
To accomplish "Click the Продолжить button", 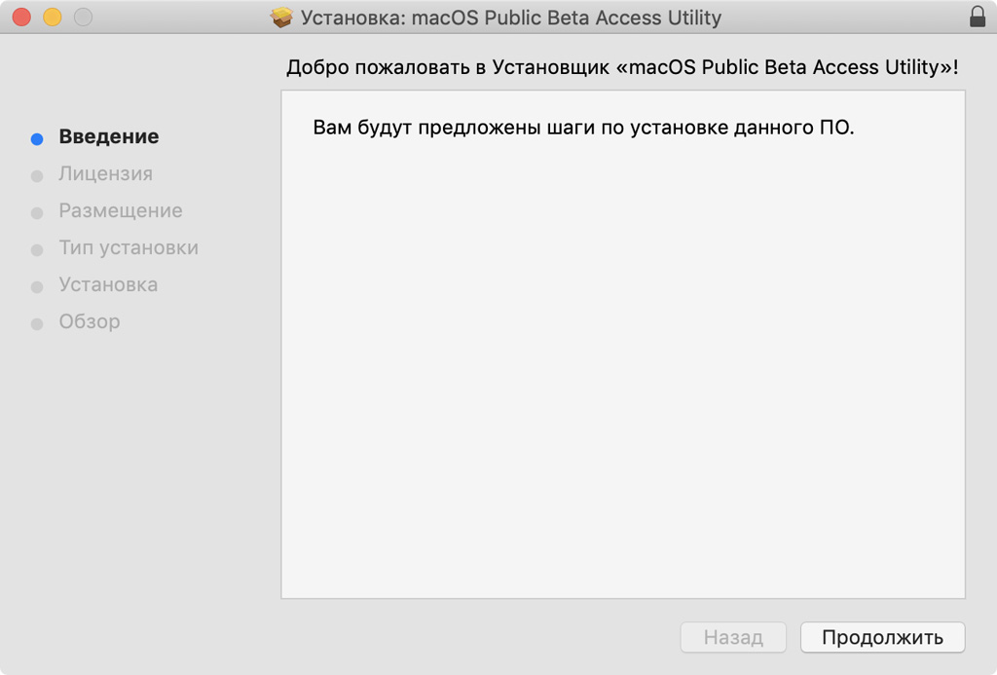I will (x=882, y=637).
